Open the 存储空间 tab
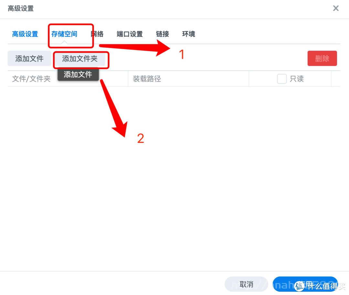This screenshot has width=349, height=295. (x=64, y=34)
